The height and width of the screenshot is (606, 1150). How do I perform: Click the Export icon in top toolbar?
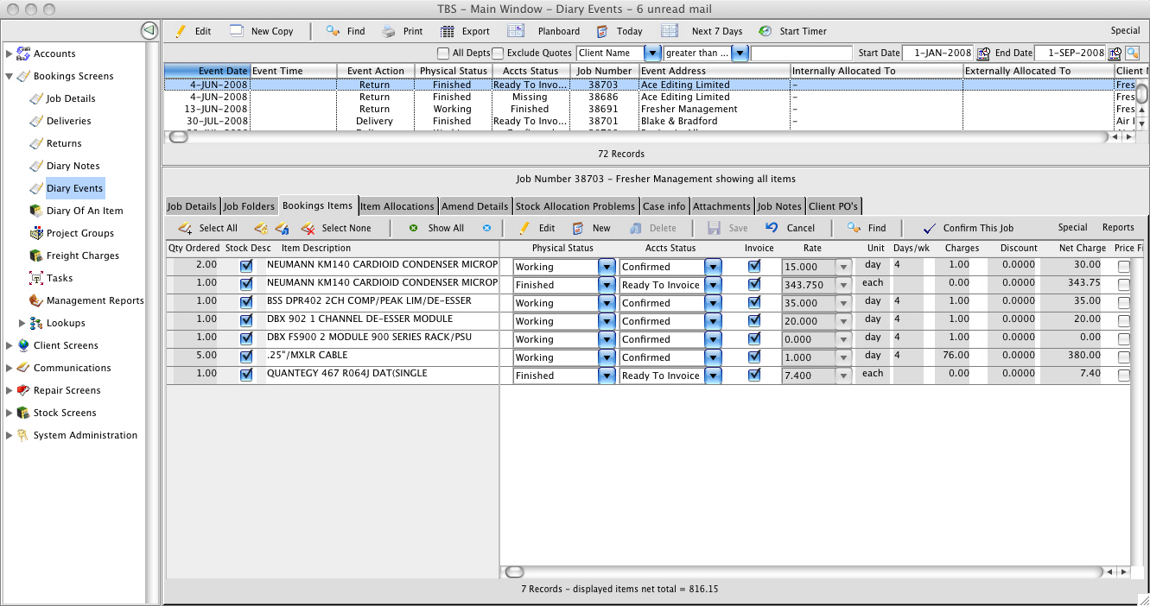[447, 31]
